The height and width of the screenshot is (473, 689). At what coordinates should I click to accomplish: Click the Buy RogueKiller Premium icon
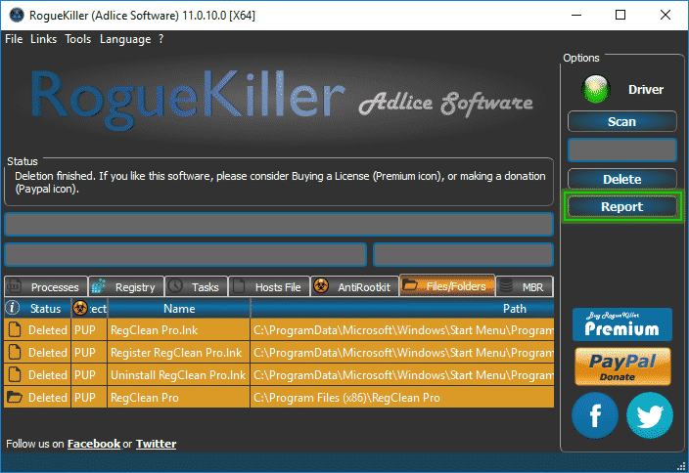click(621, 324)
